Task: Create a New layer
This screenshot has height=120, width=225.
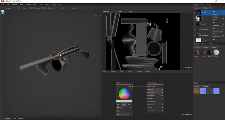Action: pyautogui.click(x=197, y=8)
